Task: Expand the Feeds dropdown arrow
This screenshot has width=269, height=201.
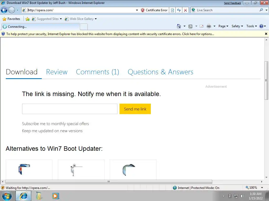Action: click(196, 26)
